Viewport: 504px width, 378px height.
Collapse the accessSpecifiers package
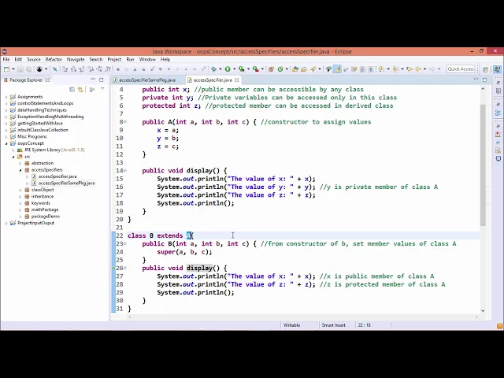[x=20, y=170]
